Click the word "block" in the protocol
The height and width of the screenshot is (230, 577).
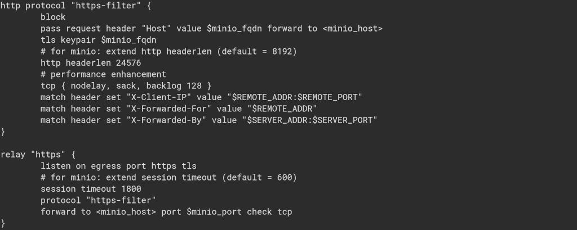[x=53, y=17]
